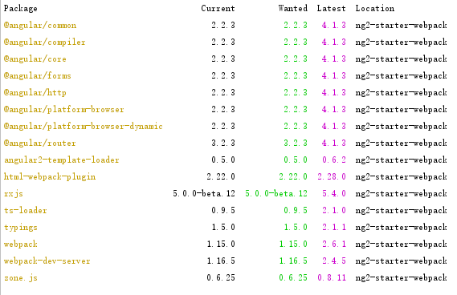Click the @angular/router package name
The height and width of the screenshot is (295, 457).
coord(40,143)
